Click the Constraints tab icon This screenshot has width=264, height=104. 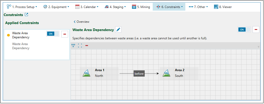[158, 7]
